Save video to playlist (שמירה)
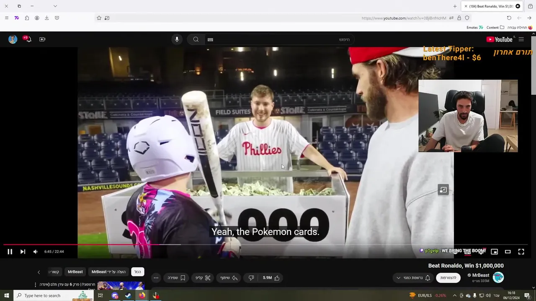Viewport: 536px width, 301px height. (176, 278)
